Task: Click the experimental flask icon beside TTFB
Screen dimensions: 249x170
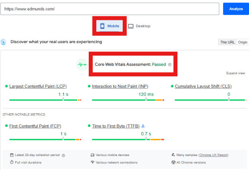Action: tap(143, 126)
